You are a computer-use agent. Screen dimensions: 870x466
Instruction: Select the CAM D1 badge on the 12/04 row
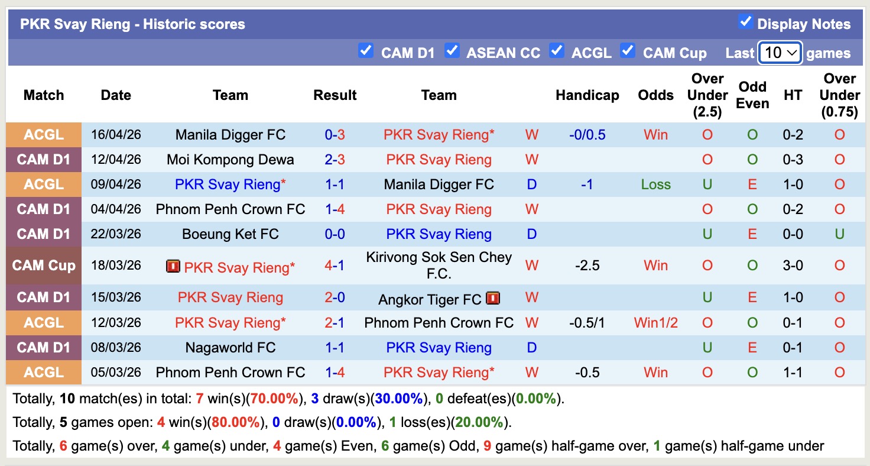coord(43,159)
